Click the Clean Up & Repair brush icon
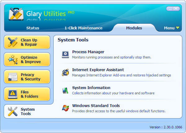Viewport: 186px width, 133px height. click(13, 42)
